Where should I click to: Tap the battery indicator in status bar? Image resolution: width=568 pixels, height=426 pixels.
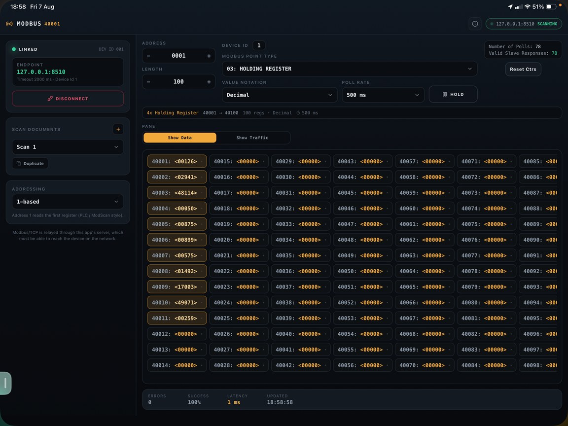click(x=551, y=7)
